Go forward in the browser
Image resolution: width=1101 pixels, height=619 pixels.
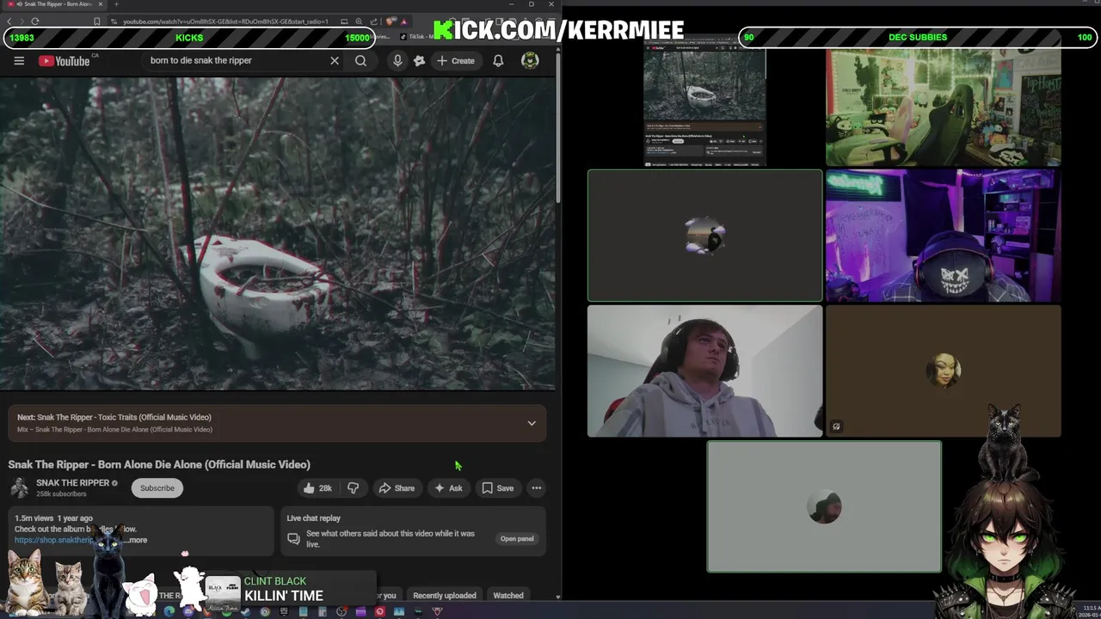(x=22, y=21)
